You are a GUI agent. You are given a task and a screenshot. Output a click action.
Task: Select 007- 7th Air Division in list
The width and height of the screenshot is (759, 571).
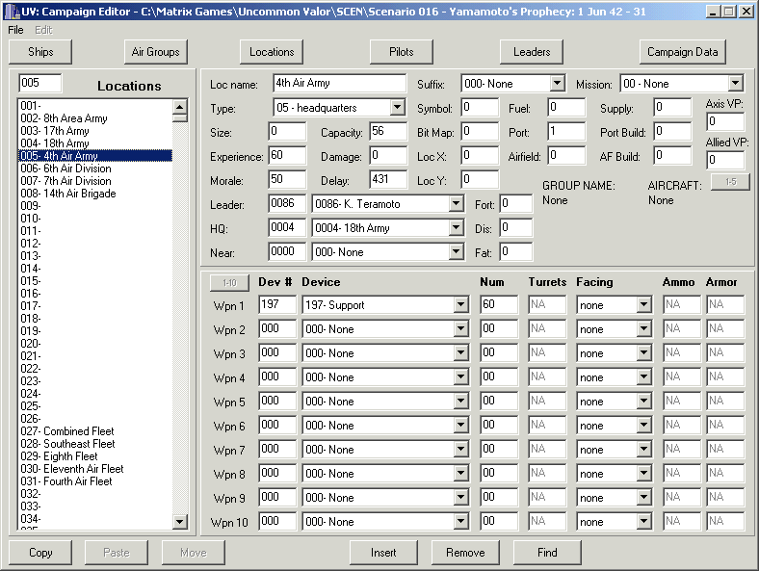pos(94,181)
